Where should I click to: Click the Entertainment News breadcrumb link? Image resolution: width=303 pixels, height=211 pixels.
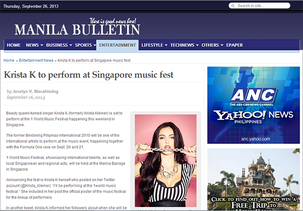36,60
